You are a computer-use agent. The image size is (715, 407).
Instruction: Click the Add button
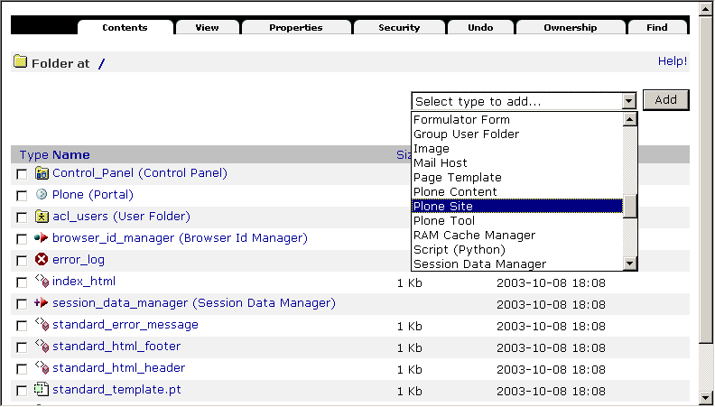point(665,100)
